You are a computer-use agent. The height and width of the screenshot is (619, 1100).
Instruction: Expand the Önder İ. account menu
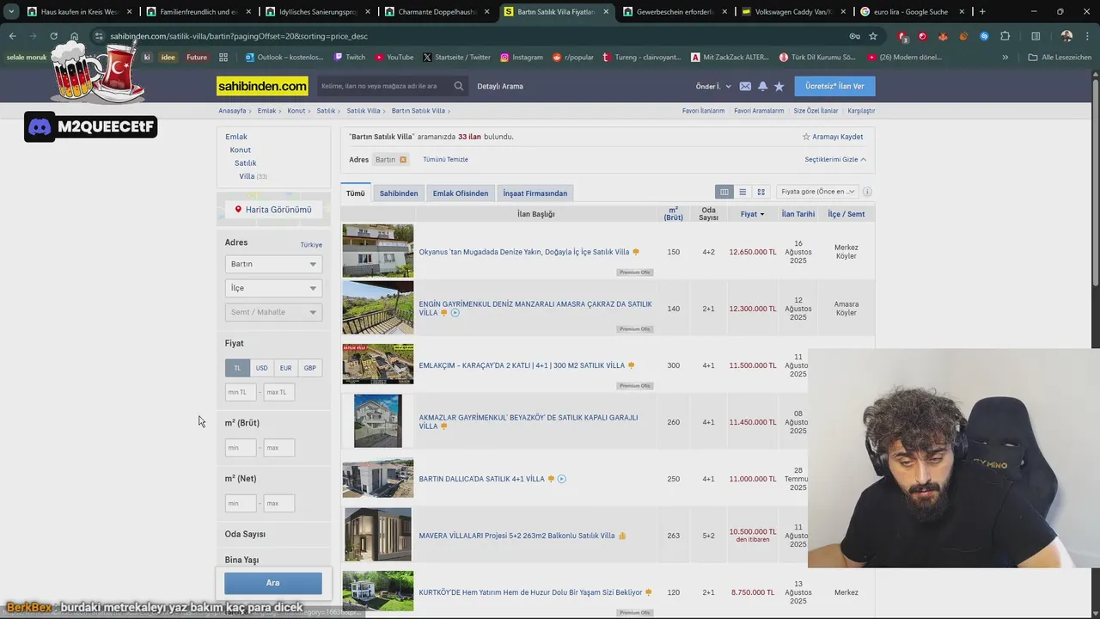tap(713, 86)
